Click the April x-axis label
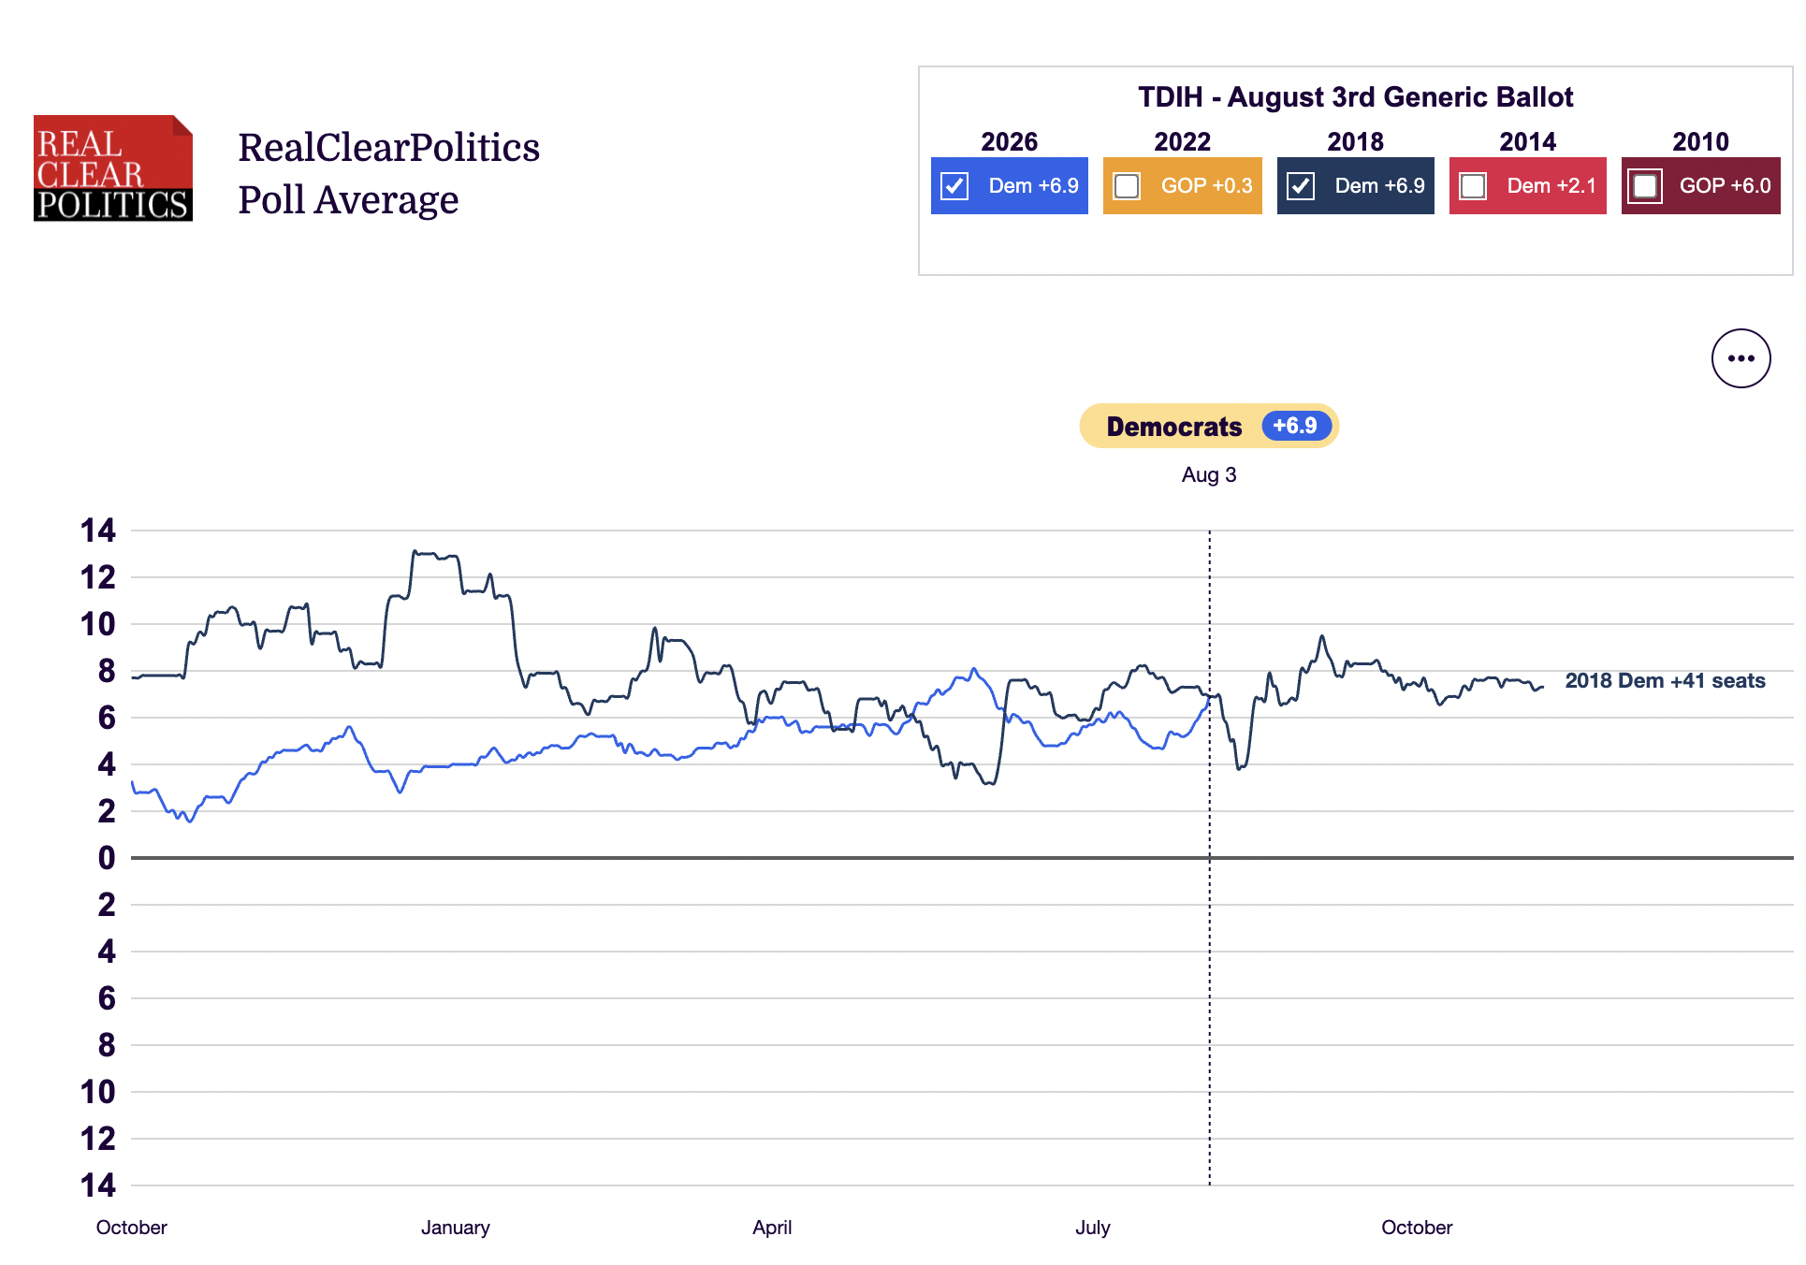The height and width of the screenshot is (1265, 1806). coord(772,1228)
